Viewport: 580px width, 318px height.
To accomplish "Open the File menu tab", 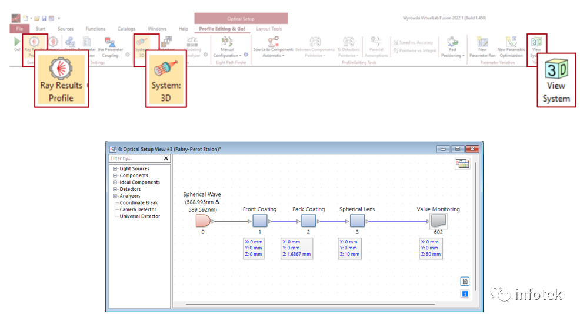I will tap(19, 29).
